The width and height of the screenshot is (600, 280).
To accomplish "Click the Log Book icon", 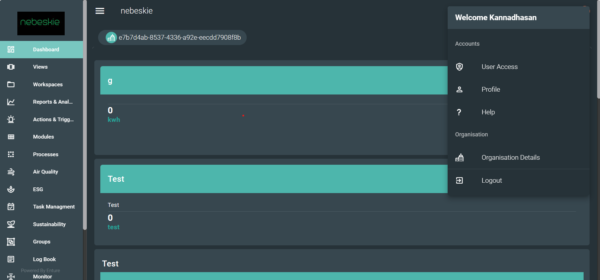I will pyautogui.click(x=11, y=259).
